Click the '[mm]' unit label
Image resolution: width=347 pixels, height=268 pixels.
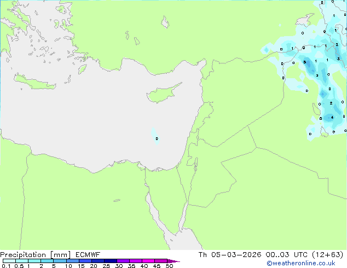pyautogui.click(x=60, y=255)
